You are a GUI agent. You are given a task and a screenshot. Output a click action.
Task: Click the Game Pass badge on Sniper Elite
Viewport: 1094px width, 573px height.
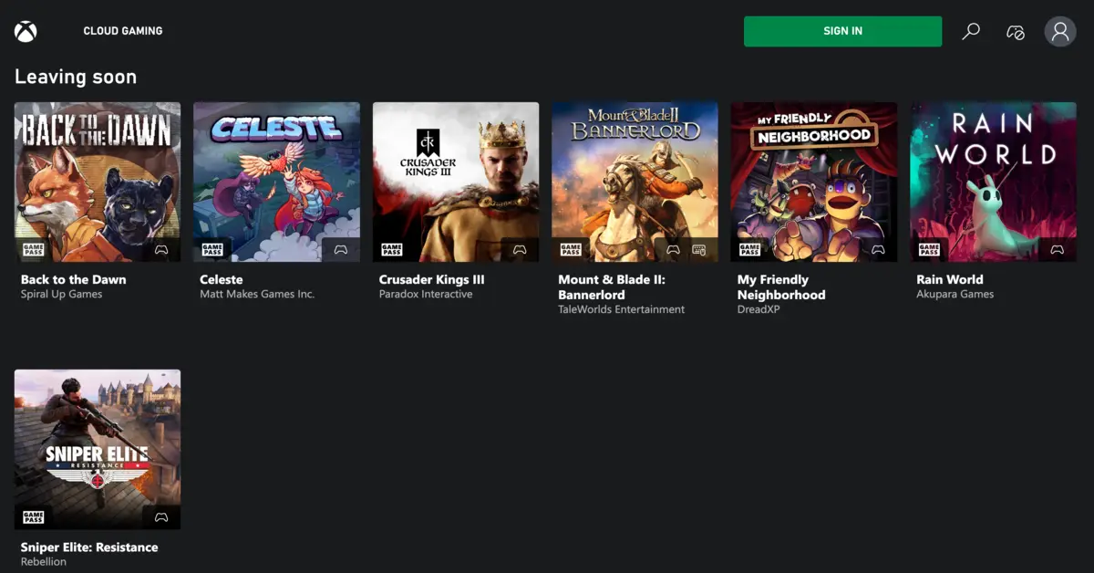[34, 517]
